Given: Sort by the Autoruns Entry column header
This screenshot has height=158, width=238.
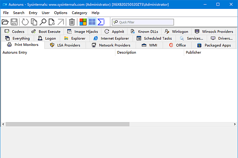Looking at the screenshot, I should pos(58,53).
